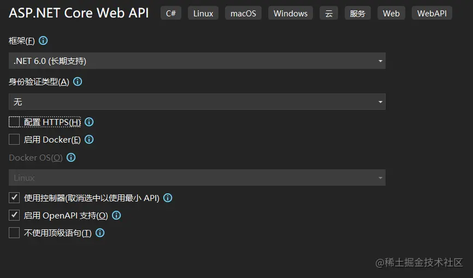The image size is (473, 278).
Task: Enable the 配置 HTTPS checkbox
Action: 14,122
